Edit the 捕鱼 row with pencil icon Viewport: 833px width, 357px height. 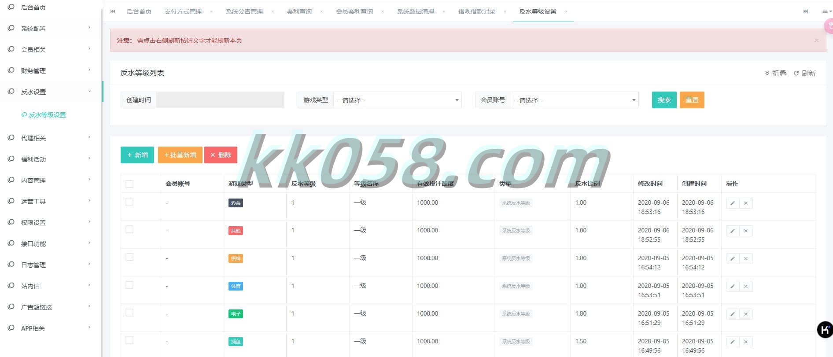[x=733, y=342]
